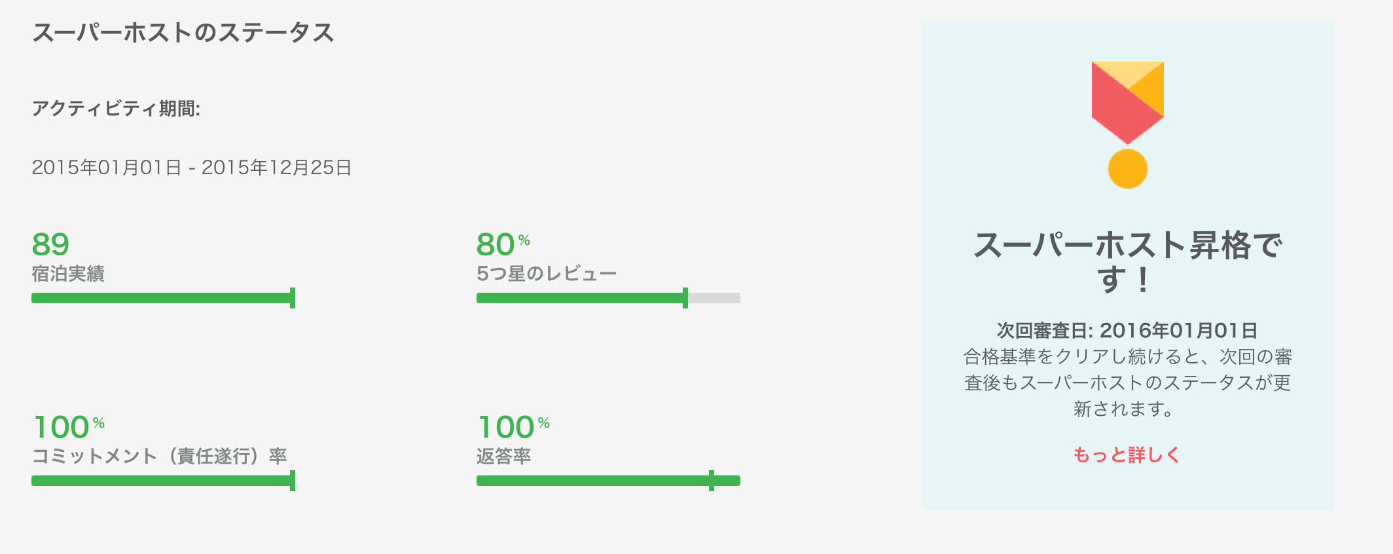Image resolution: width=1393 pixels, height=554 pixels.
Task: Click the 80% five-star review figure
Action: click(503, 245)
